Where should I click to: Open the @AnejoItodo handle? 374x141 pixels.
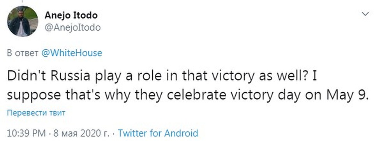click(72, 28)
